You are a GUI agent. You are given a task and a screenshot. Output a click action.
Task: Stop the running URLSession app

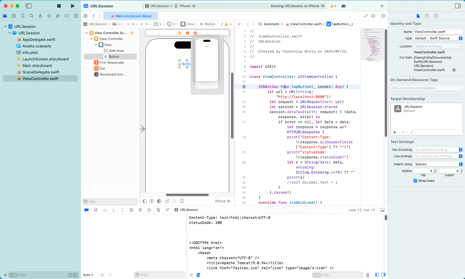click(x=59, y=6)
